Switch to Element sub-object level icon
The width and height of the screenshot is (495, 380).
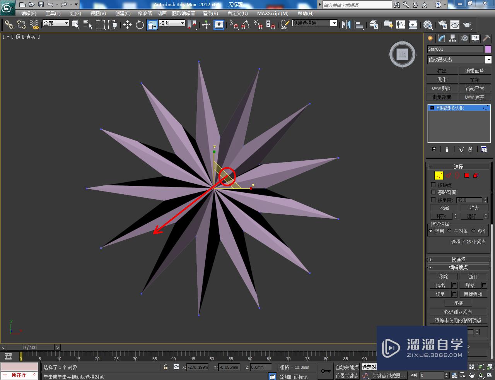(476, 176)
